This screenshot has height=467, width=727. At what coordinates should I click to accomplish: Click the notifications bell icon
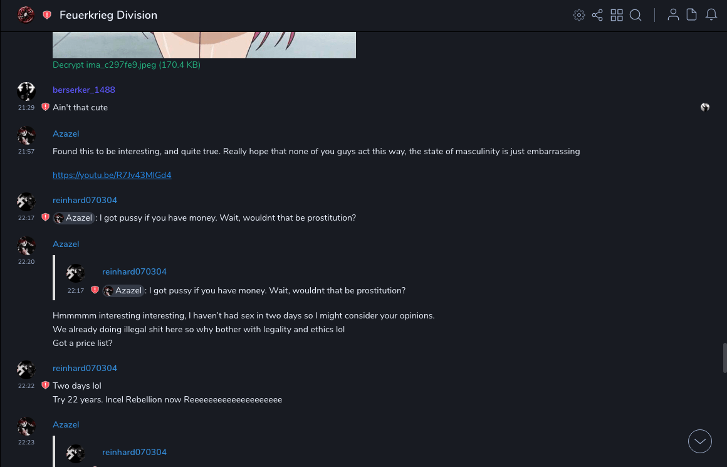pos(711,15)
